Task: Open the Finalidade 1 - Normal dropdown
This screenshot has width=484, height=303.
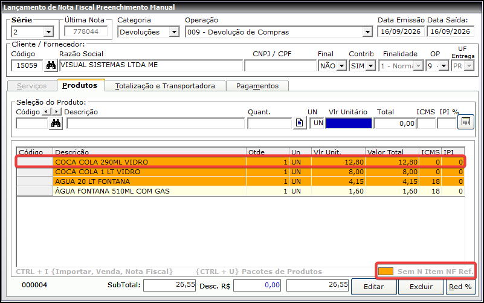Action: [x=418, y=66]
